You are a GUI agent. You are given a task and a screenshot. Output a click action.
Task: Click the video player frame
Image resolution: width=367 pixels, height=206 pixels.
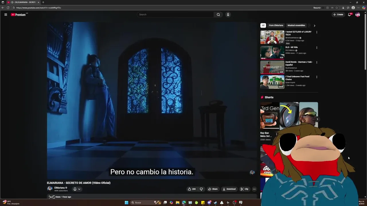[152, 101]
